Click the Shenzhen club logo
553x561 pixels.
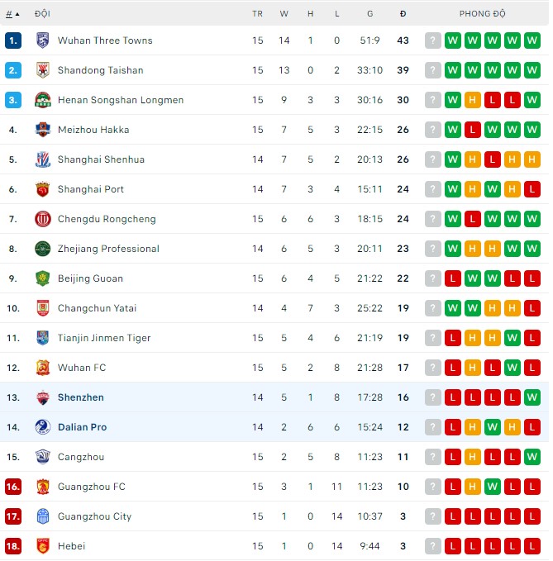click(x=43, y=397)
